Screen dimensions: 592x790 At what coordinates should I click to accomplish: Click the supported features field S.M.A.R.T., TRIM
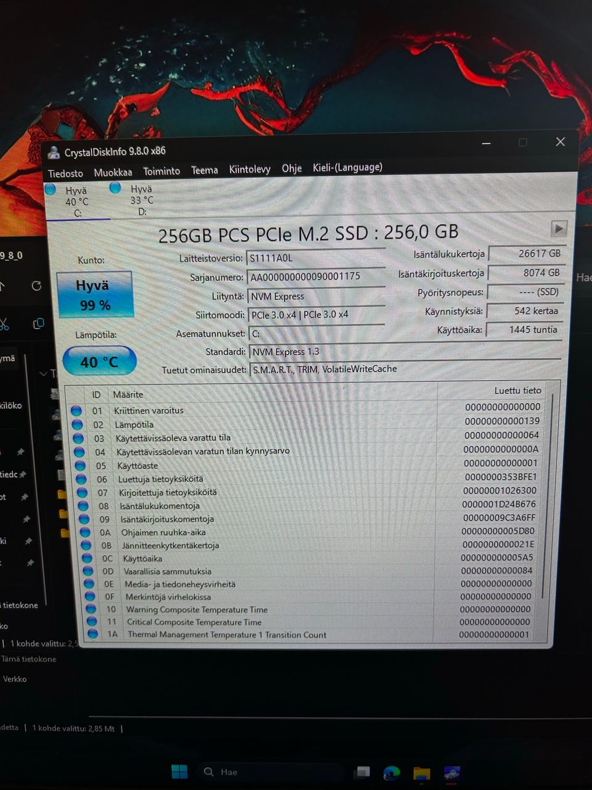click(x=406, y=369)
